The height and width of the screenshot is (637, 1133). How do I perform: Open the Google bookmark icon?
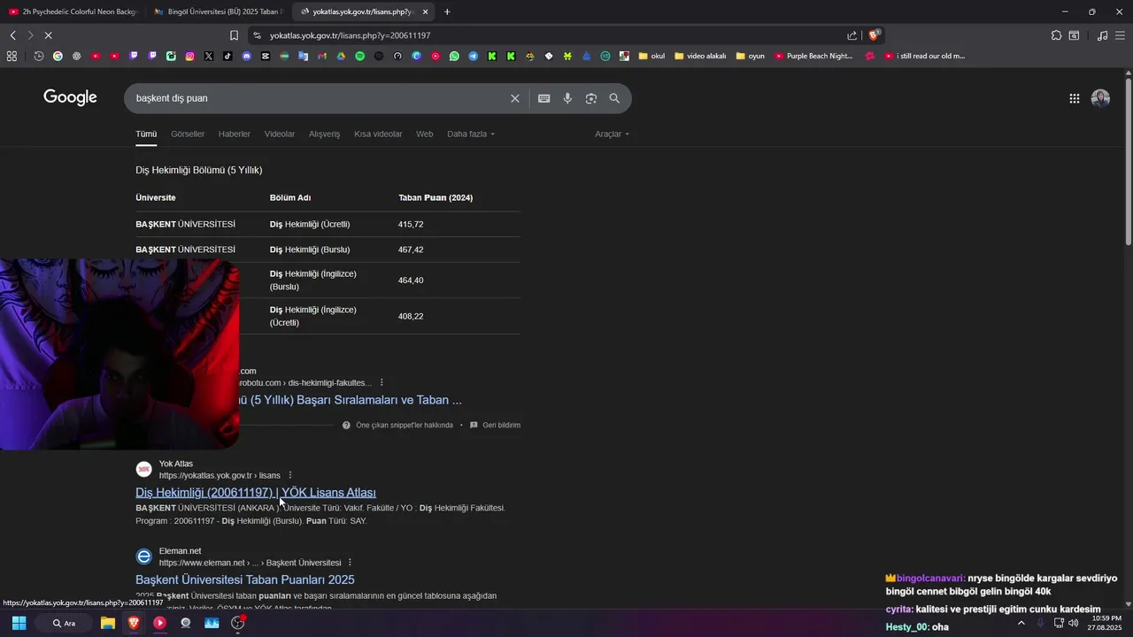pos(58,56)
